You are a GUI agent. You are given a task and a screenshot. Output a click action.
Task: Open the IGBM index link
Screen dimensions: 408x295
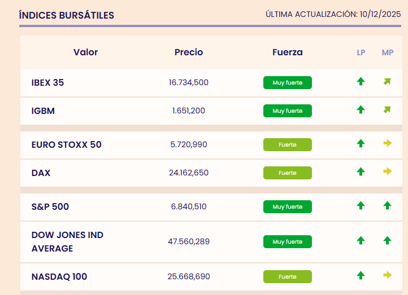click(43, 111)
